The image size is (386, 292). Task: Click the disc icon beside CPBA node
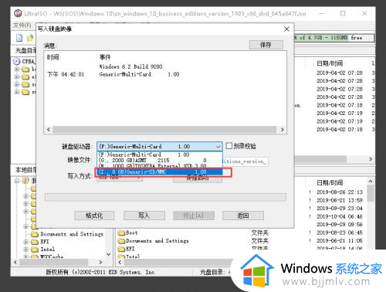click(16, 61)
